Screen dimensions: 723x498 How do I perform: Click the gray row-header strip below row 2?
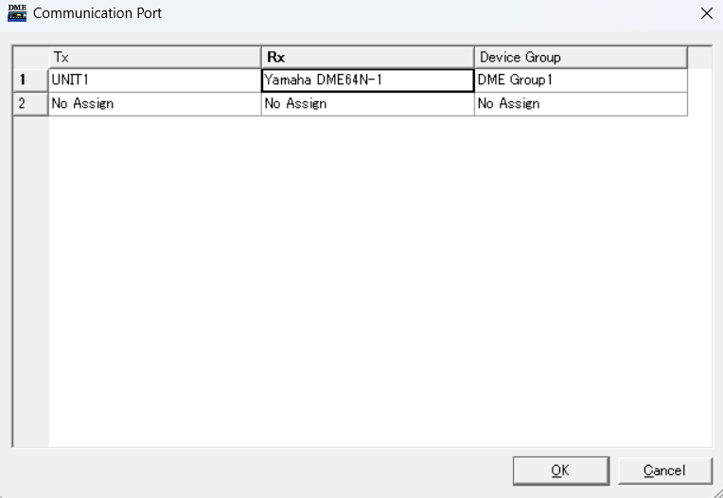tap(30, 284)
